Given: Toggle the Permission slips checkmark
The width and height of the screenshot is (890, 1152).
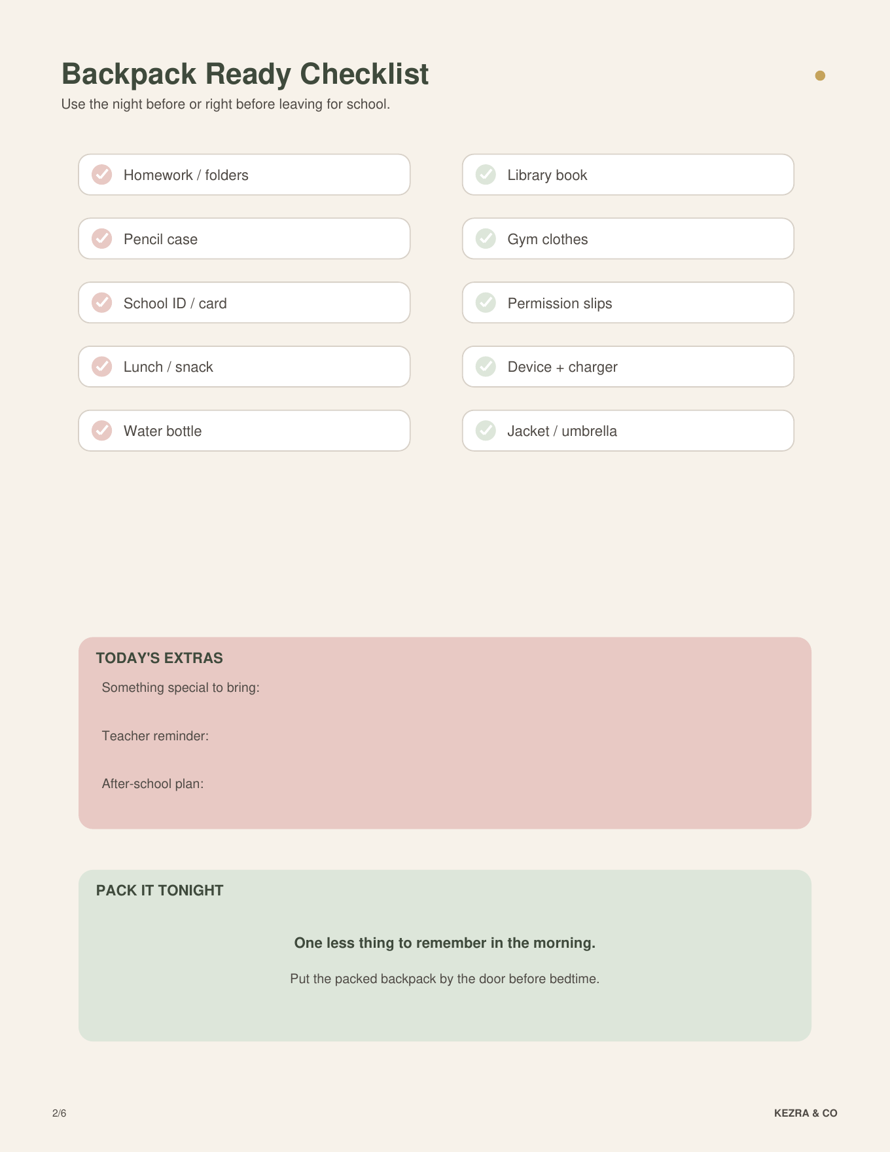Looking at the screenshot, I should point(486,302).
